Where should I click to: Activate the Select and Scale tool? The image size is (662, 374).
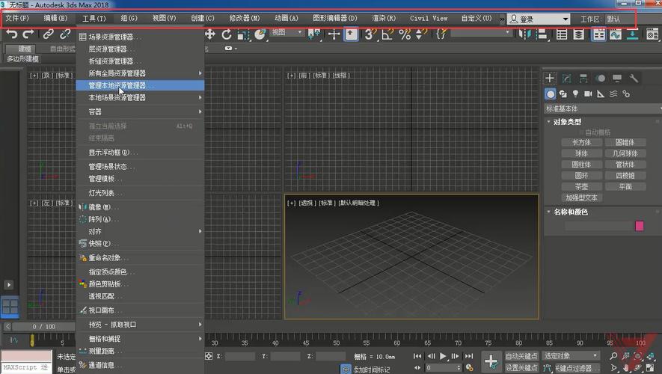(x=244, y=34)
